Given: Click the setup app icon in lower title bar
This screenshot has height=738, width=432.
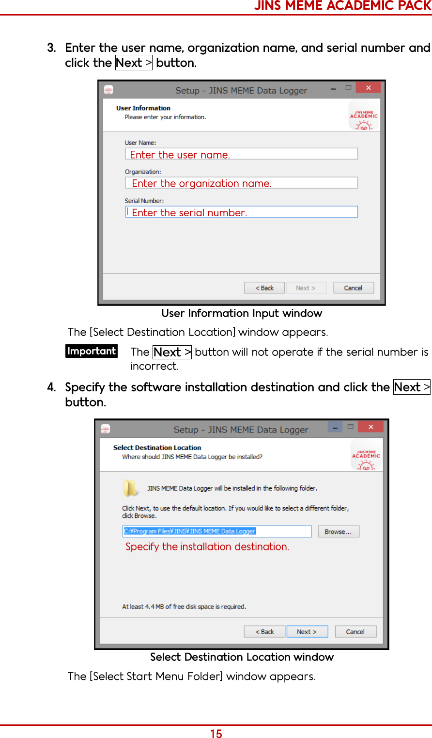Looking at the screenshot, I should click(x=106, y=429).
